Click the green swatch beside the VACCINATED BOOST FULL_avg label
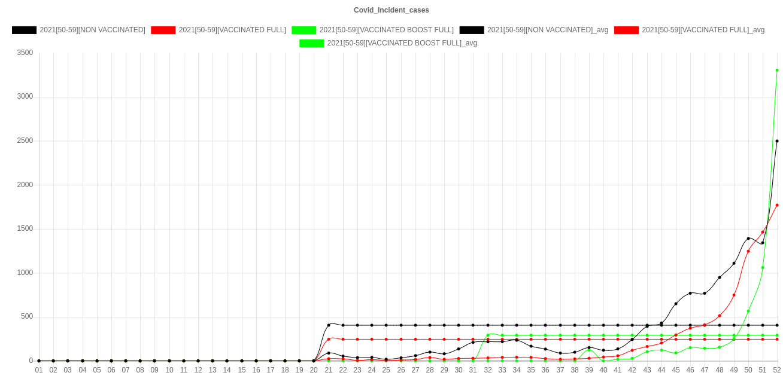783x391 pixels. [x=311, y=43]
